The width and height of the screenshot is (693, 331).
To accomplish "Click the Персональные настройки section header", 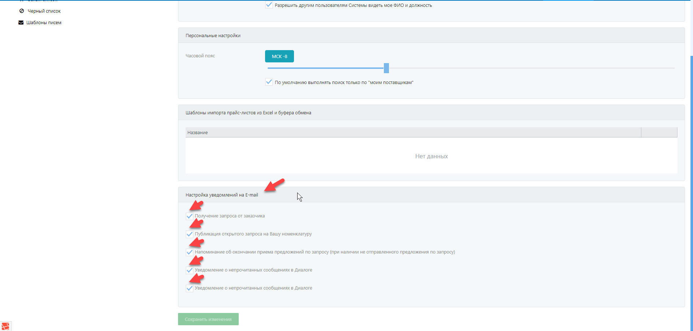I will (213, 36).
